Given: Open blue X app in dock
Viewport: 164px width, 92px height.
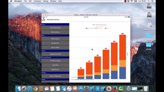Looking at the screenshot, I should [x=98, y=89].
